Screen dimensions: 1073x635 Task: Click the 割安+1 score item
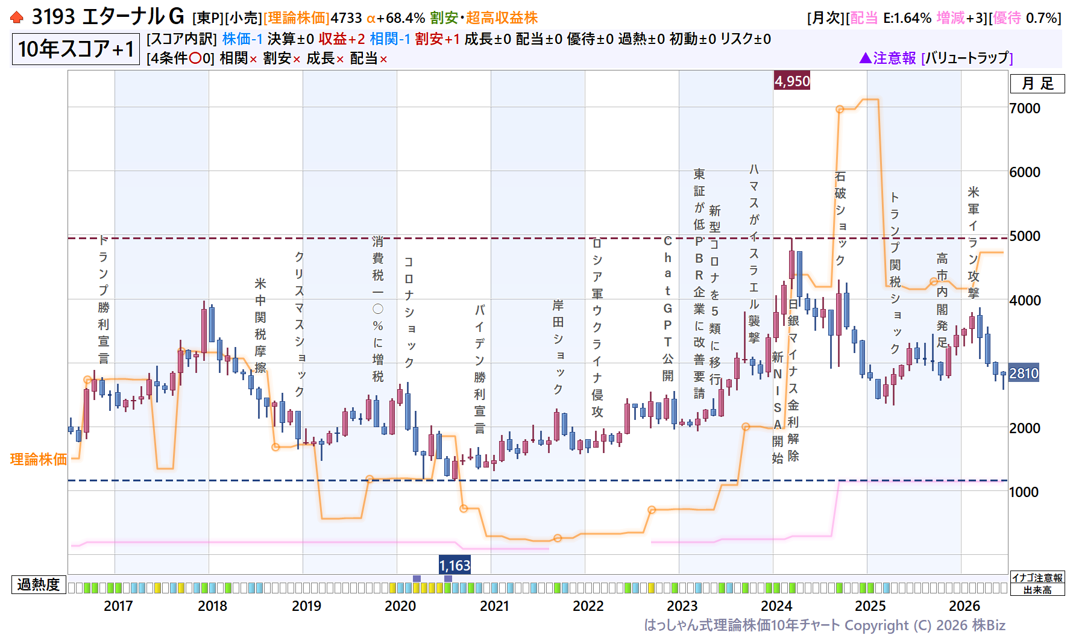[x=438, y=39]
